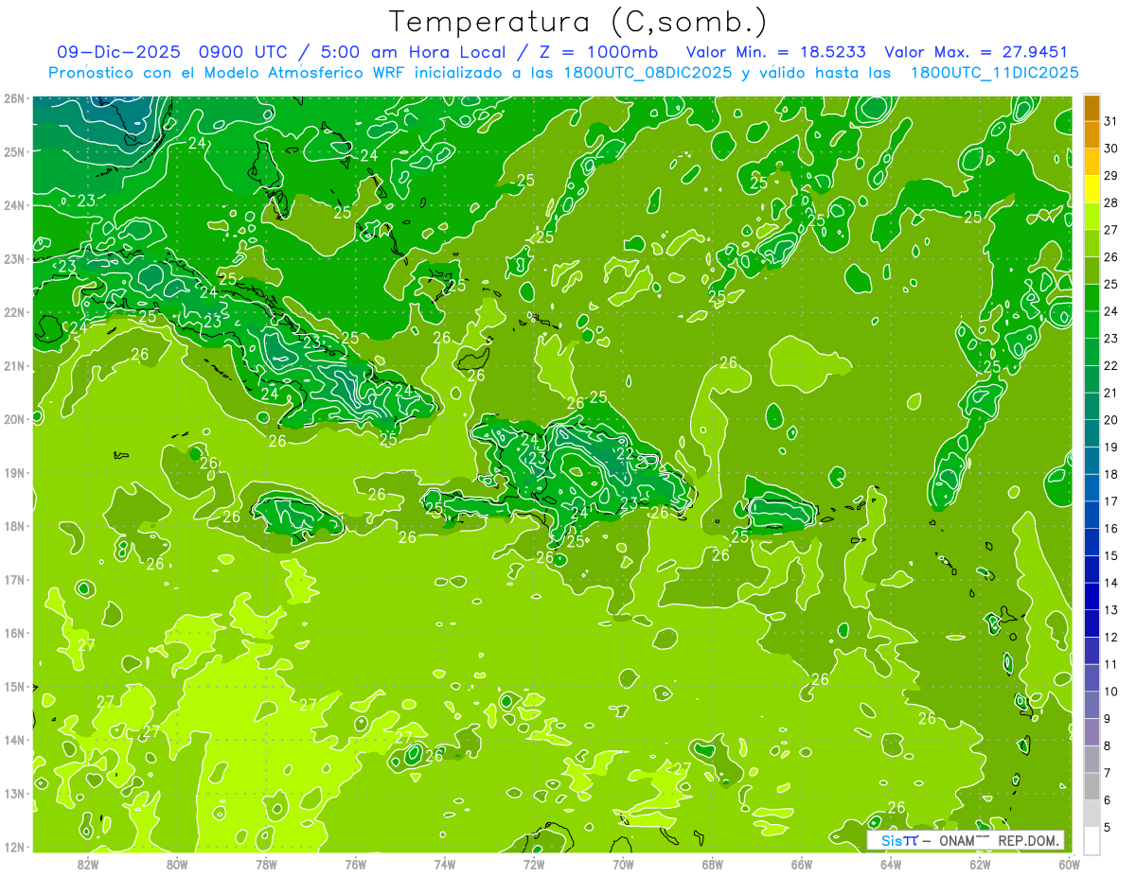Click the map title 'Temperatura (C,somb.)'

tap(578, 22)
